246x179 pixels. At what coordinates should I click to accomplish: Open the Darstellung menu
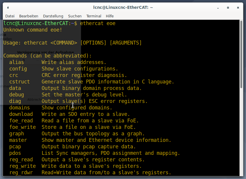[53, 16]
